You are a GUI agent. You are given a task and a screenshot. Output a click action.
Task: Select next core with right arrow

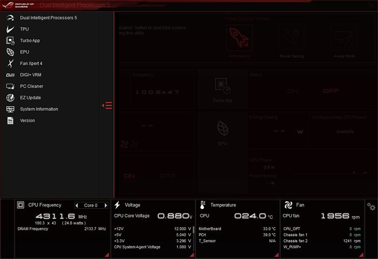(x=106, y=205)
